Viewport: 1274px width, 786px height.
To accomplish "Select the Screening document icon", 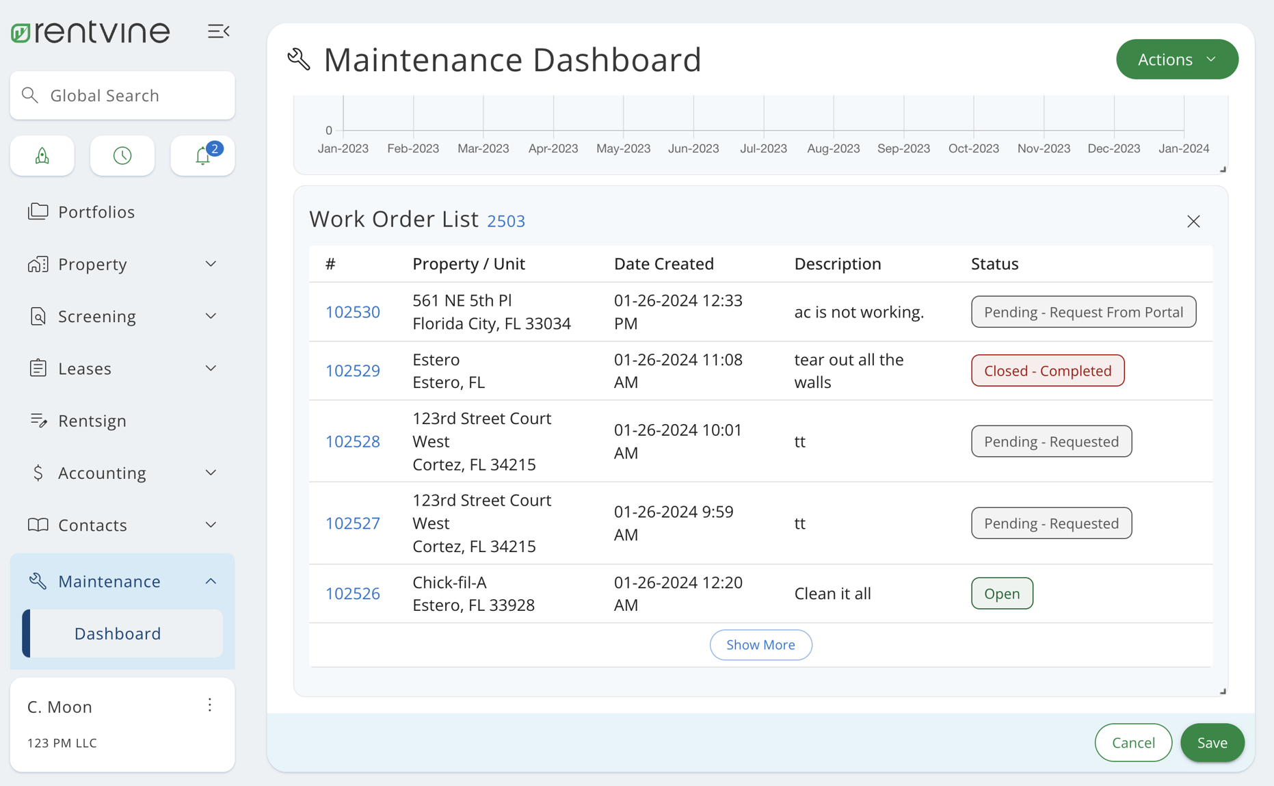I will pyautogui.click(x=38, y=316).
